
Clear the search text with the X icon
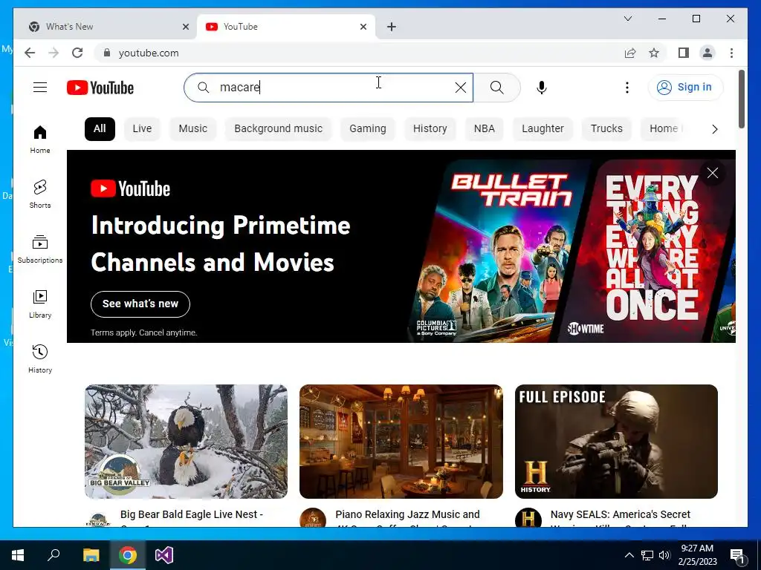[x=461, y=88]
